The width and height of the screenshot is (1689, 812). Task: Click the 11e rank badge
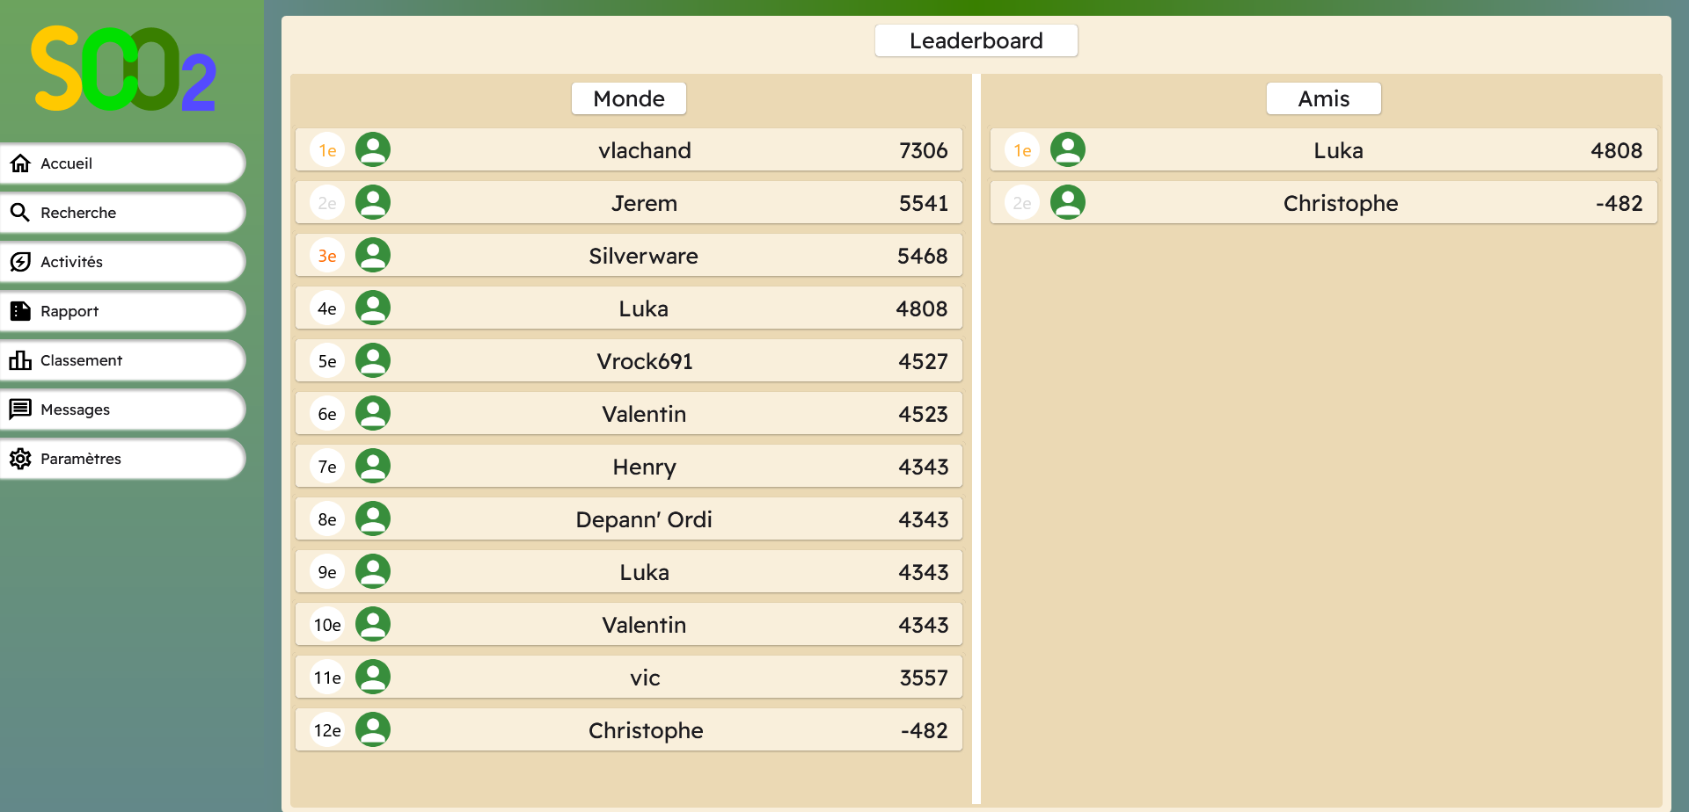point(327,678)
